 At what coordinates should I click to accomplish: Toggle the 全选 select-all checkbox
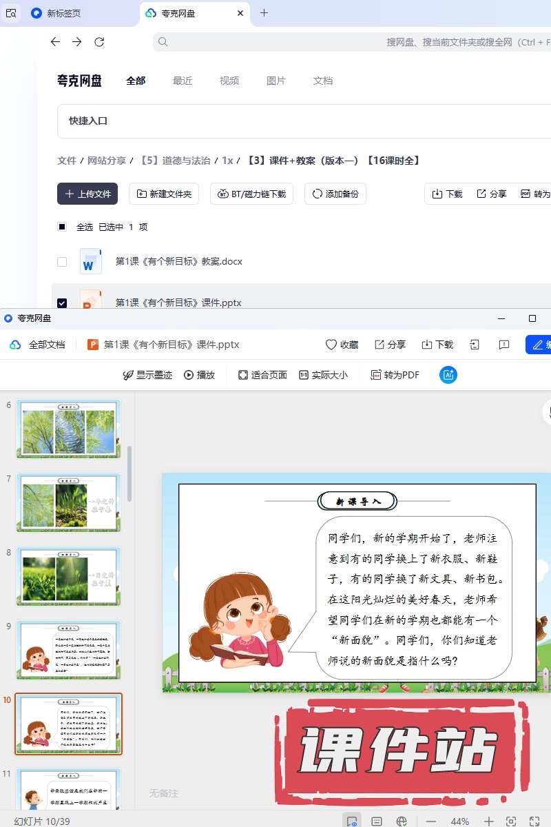click(x=62, y=227)
